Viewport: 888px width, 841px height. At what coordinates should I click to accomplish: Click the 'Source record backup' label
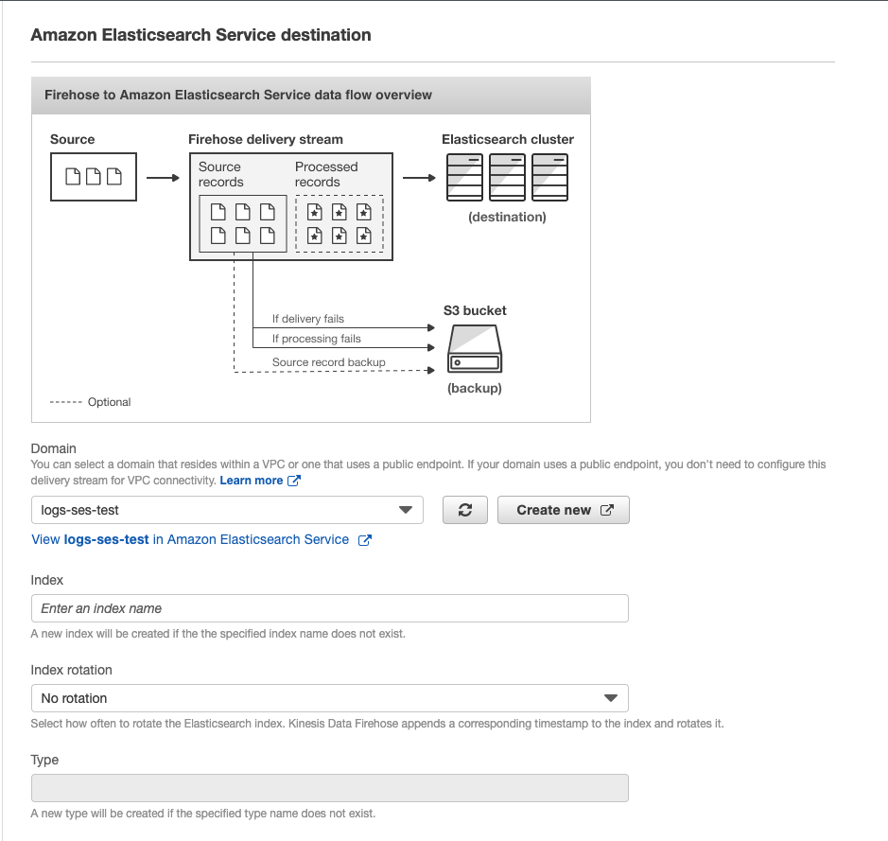tap(328, 362)
